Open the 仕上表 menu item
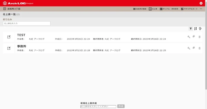This screenshot has height=109, width=207. coord(153,9)
